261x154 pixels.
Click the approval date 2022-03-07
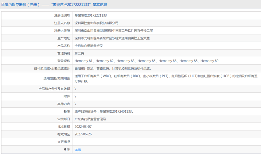pos(83,127)
